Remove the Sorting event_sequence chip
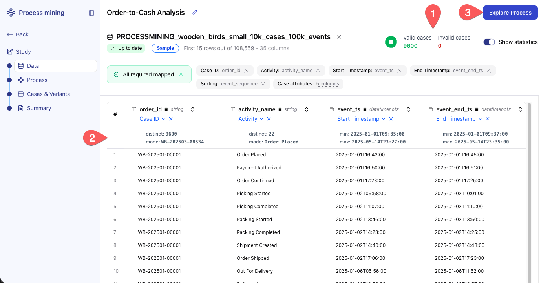The image size is (539, 283). point(263,84)
